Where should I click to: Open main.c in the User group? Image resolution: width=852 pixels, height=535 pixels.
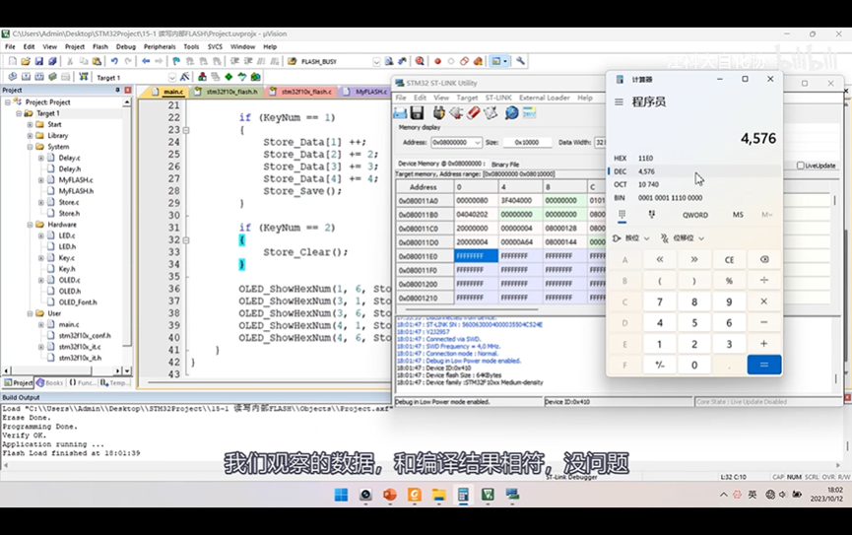coord(69,324)
